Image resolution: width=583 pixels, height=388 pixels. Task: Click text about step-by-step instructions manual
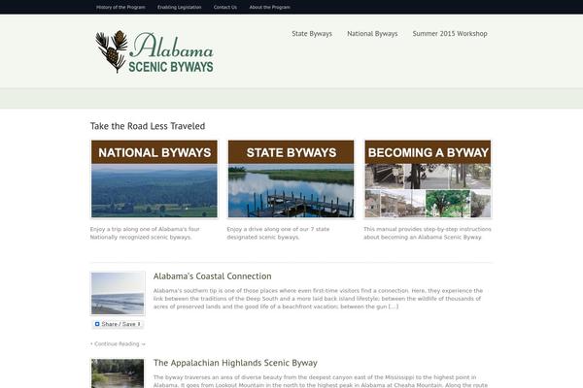[x=428, y=233]
